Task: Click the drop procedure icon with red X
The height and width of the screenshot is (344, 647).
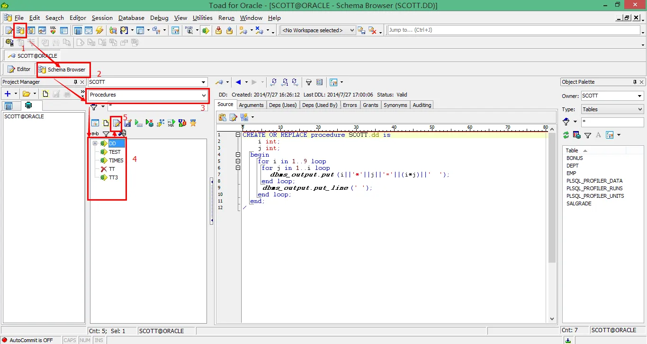Action: click(x=150, y=123)
